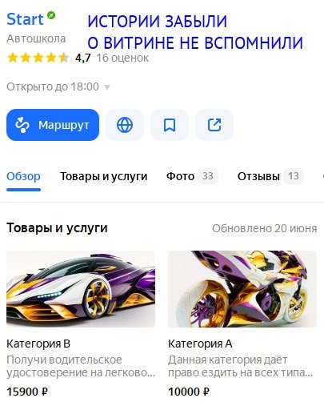Viewport: 324px width, 406px height.
Task: Open the Товары и услуги tab
Action: [x=104, y=176]
